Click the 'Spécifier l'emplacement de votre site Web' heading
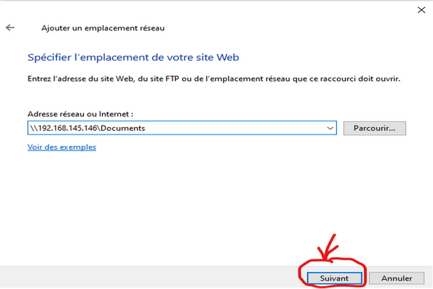 point(133,57)
